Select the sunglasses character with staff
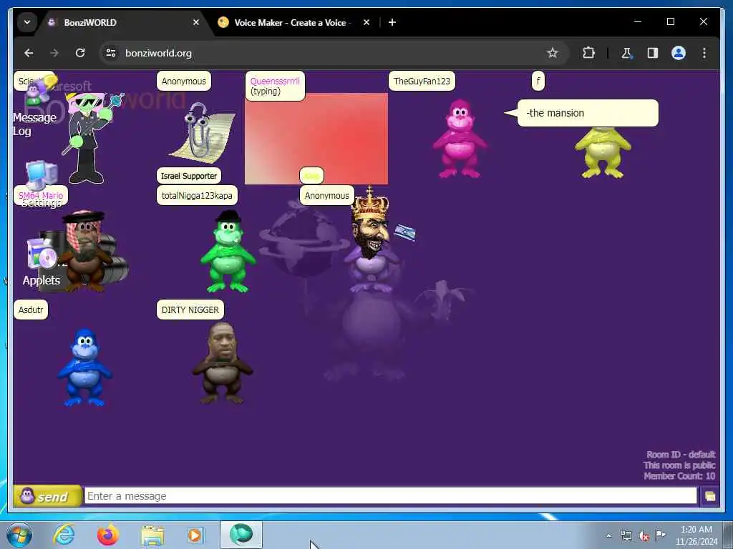This screenshot has height=549, width=733. pyautogui.click(x=89, y=138)
